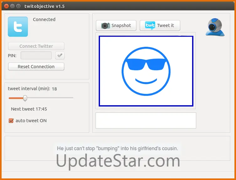Take a picture with the Snapshot button

pyautogui.click(x=116, y=25)
